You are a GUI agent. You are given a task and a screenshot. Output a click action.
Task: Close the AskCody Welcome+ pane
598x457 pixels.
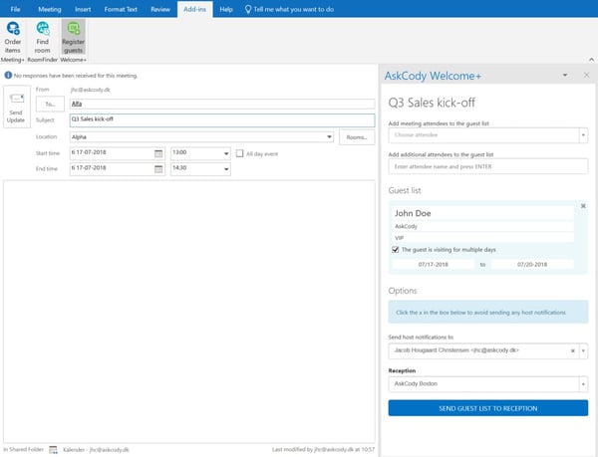click(x=587, y=75)
